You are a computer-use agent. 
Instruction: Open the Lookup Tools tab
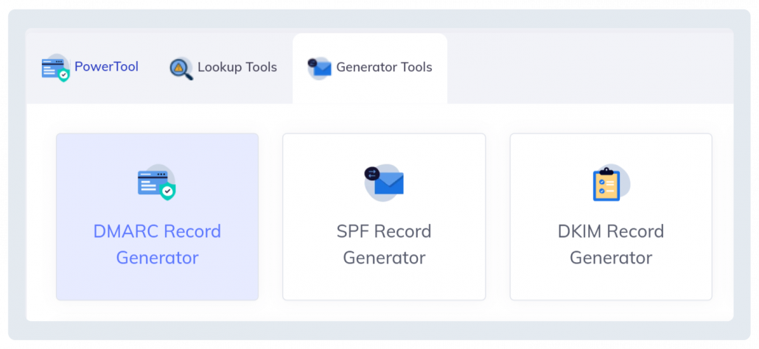click(x=237, y=68)
